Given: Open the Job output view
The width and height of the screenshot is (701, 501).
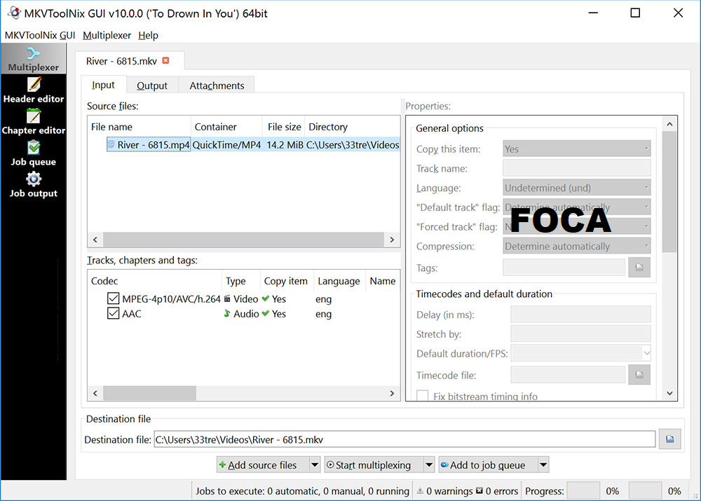Looking at the screenshot, I should [x=34, y=185].
